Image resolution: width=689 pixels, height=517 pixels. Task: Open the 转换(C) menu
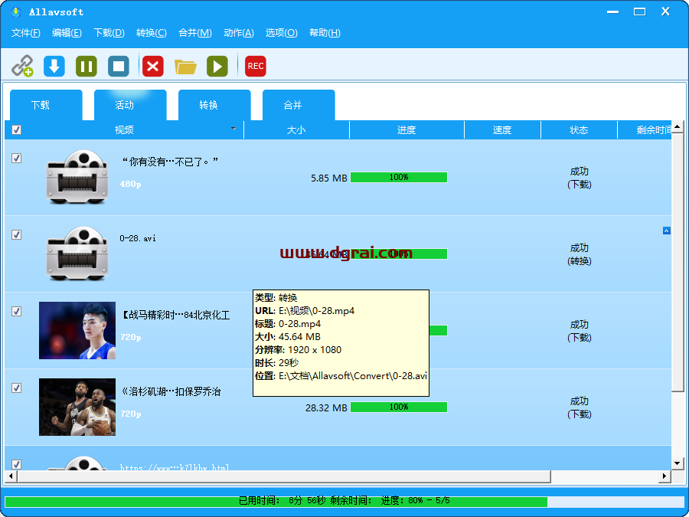[151, 33]
